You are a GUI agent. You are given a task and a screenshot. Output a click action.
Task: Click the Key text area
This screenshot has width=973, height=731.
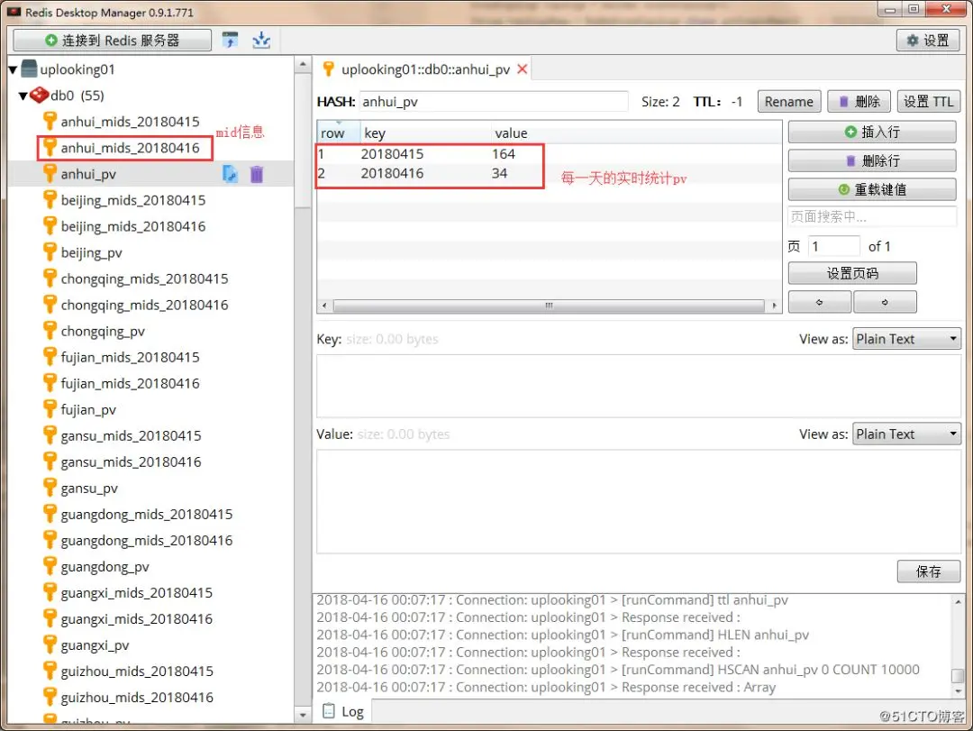tap(639, 386)
